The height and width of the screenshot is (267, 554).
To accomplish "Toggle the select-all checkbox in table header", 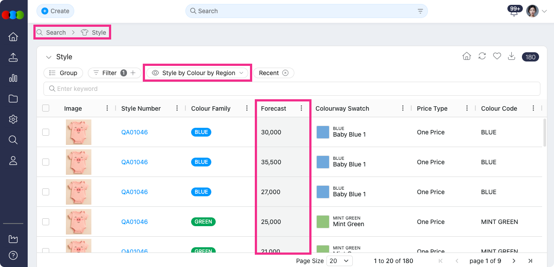I will click(46, 108).
